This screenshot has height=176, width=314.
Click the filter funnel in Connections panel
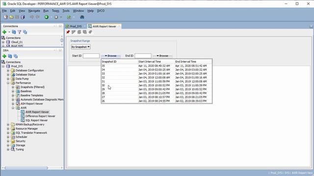click(x=20, y=32)
